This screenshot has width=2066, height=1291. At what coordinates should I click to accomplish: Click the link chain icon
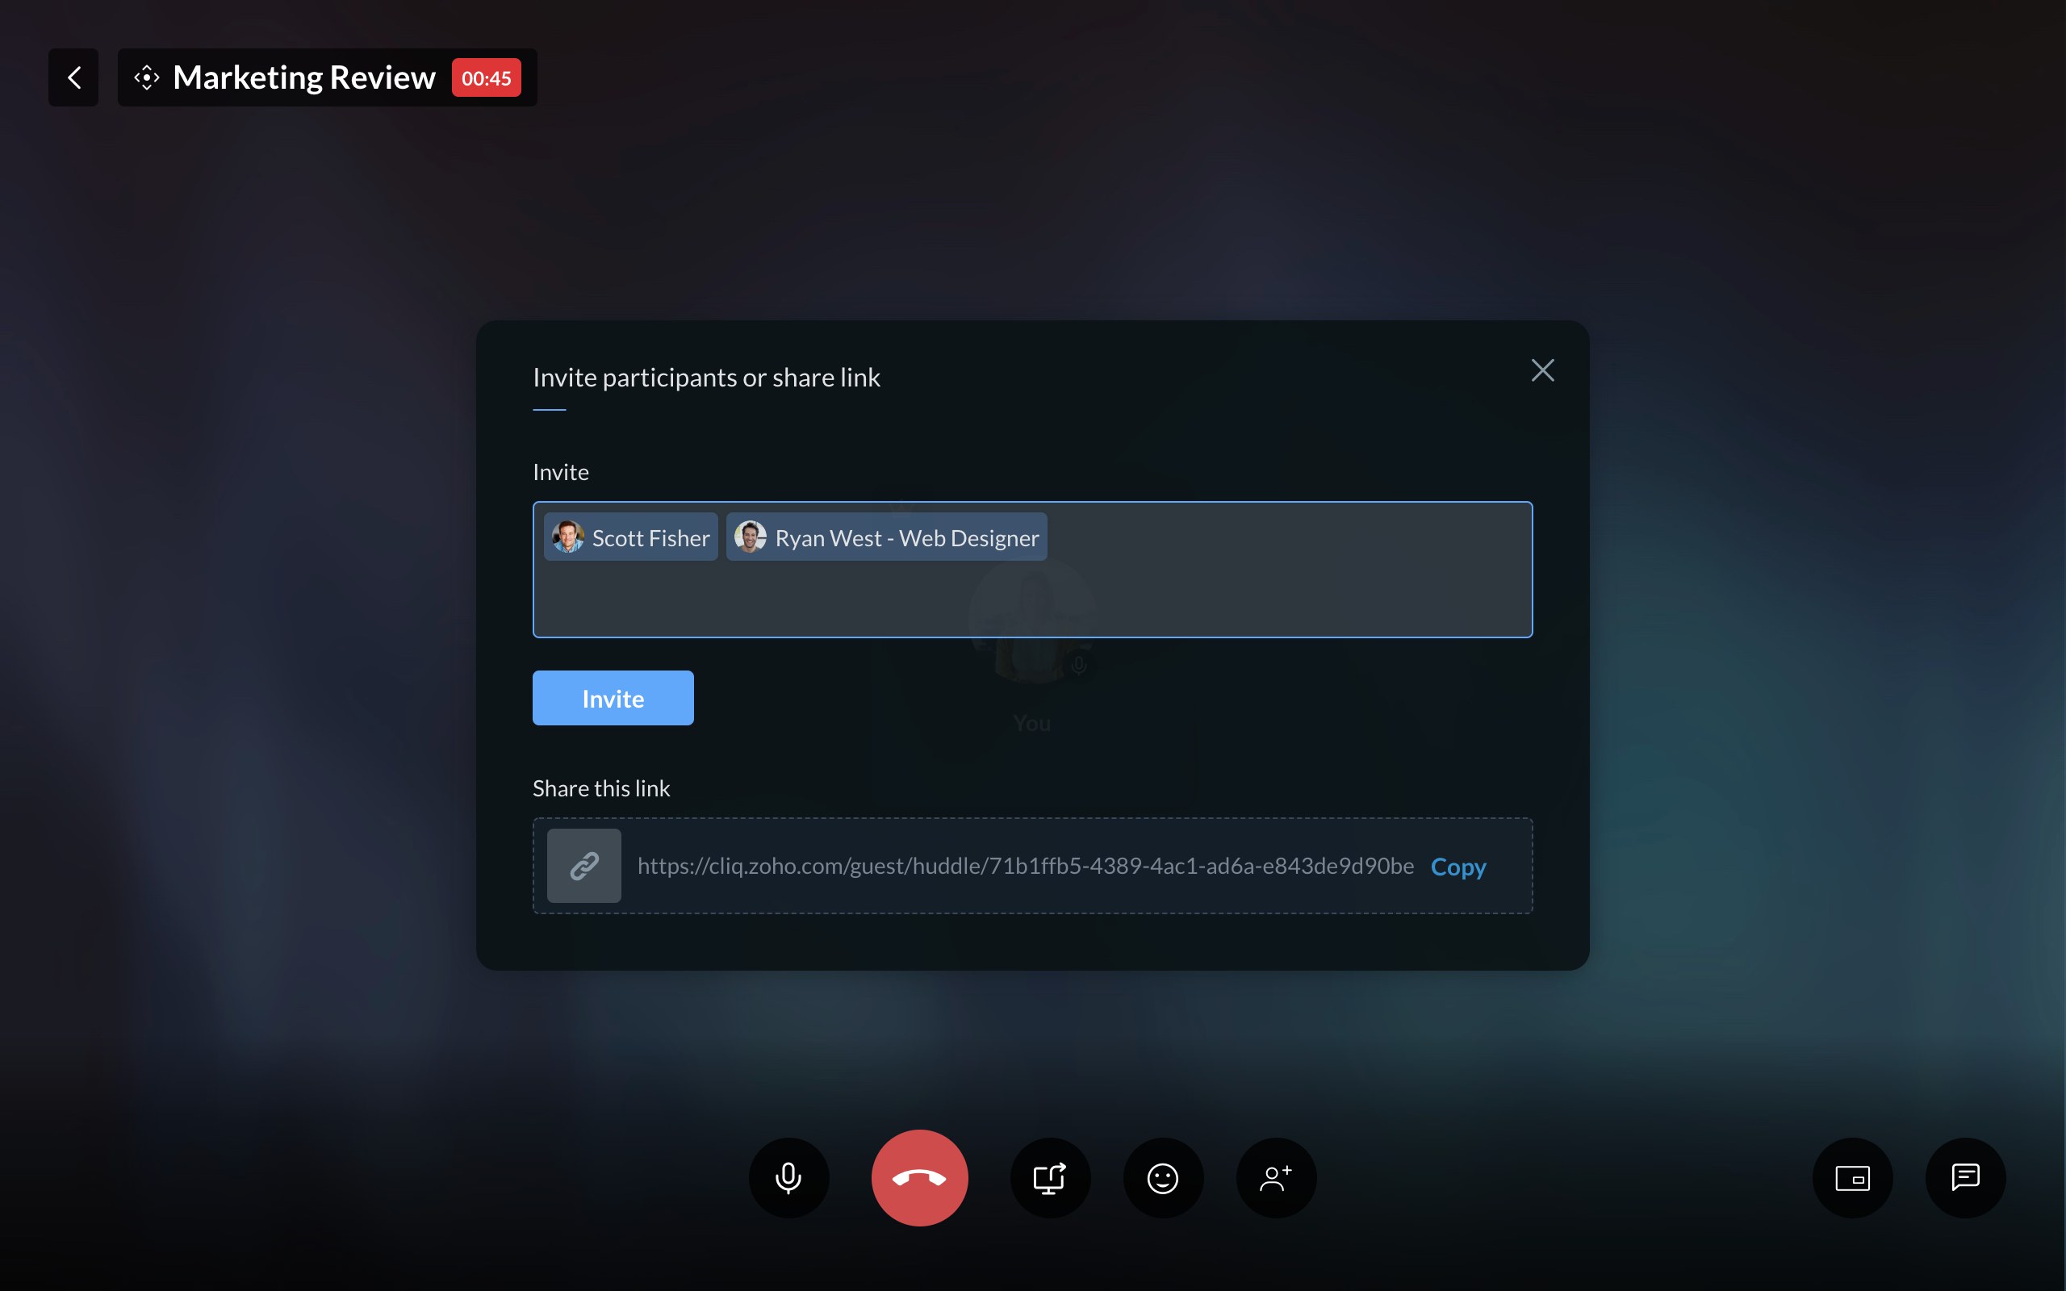point(584,866)
